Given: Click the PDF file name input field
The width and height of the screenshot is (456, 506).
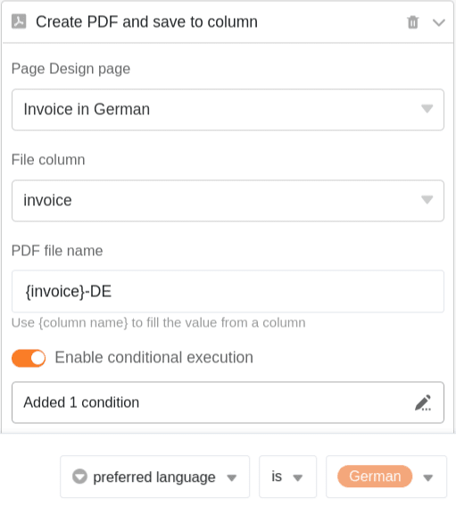Looking at the screenshot, I should pyautogui.click(x=228, y=292).
